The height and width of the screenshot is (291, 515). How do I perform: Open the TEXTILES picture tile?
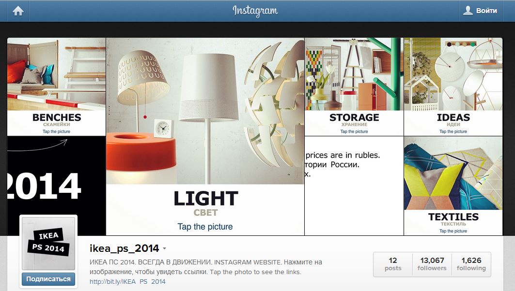453,186
